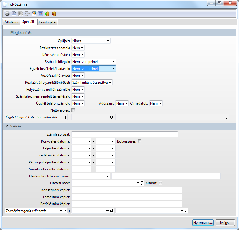Viewport: 239px width, 230px height.
Task: Open the Ügyfél telefonszámok dropdown
Action: point(78,103)
